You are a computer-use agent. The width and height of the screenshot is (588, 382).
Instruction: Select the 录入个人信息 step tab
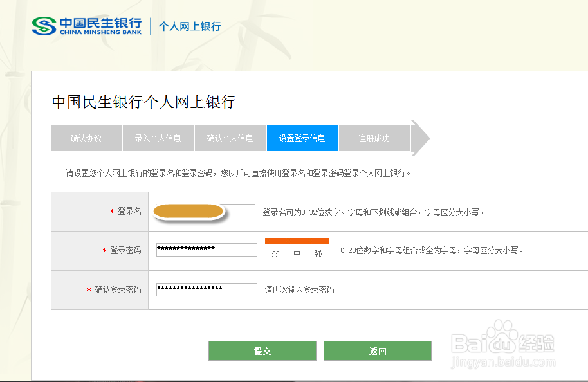click(158, 138)
